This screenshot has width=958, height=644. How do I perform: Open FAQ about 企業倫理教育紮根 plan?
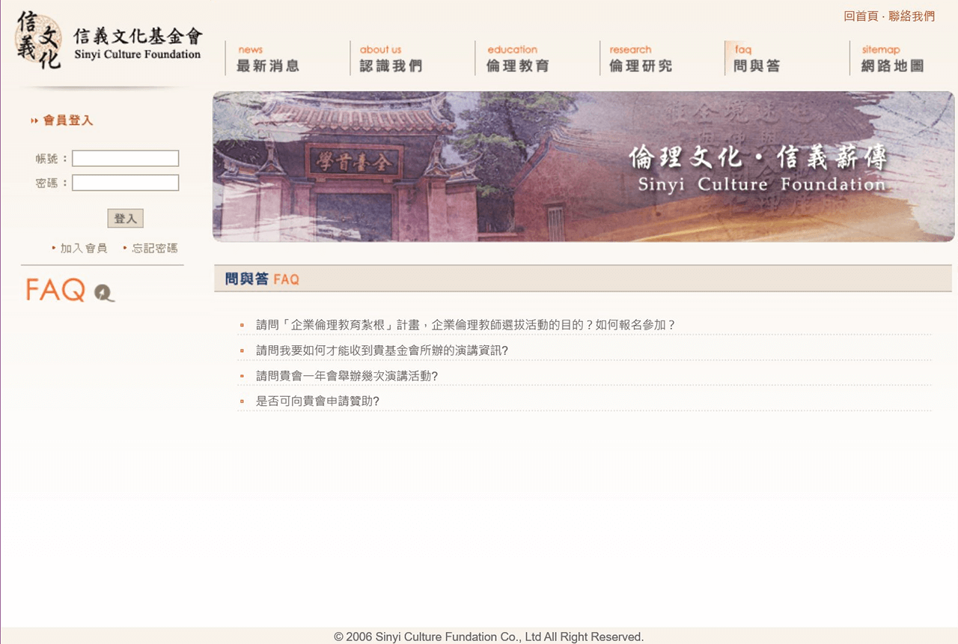466,324
